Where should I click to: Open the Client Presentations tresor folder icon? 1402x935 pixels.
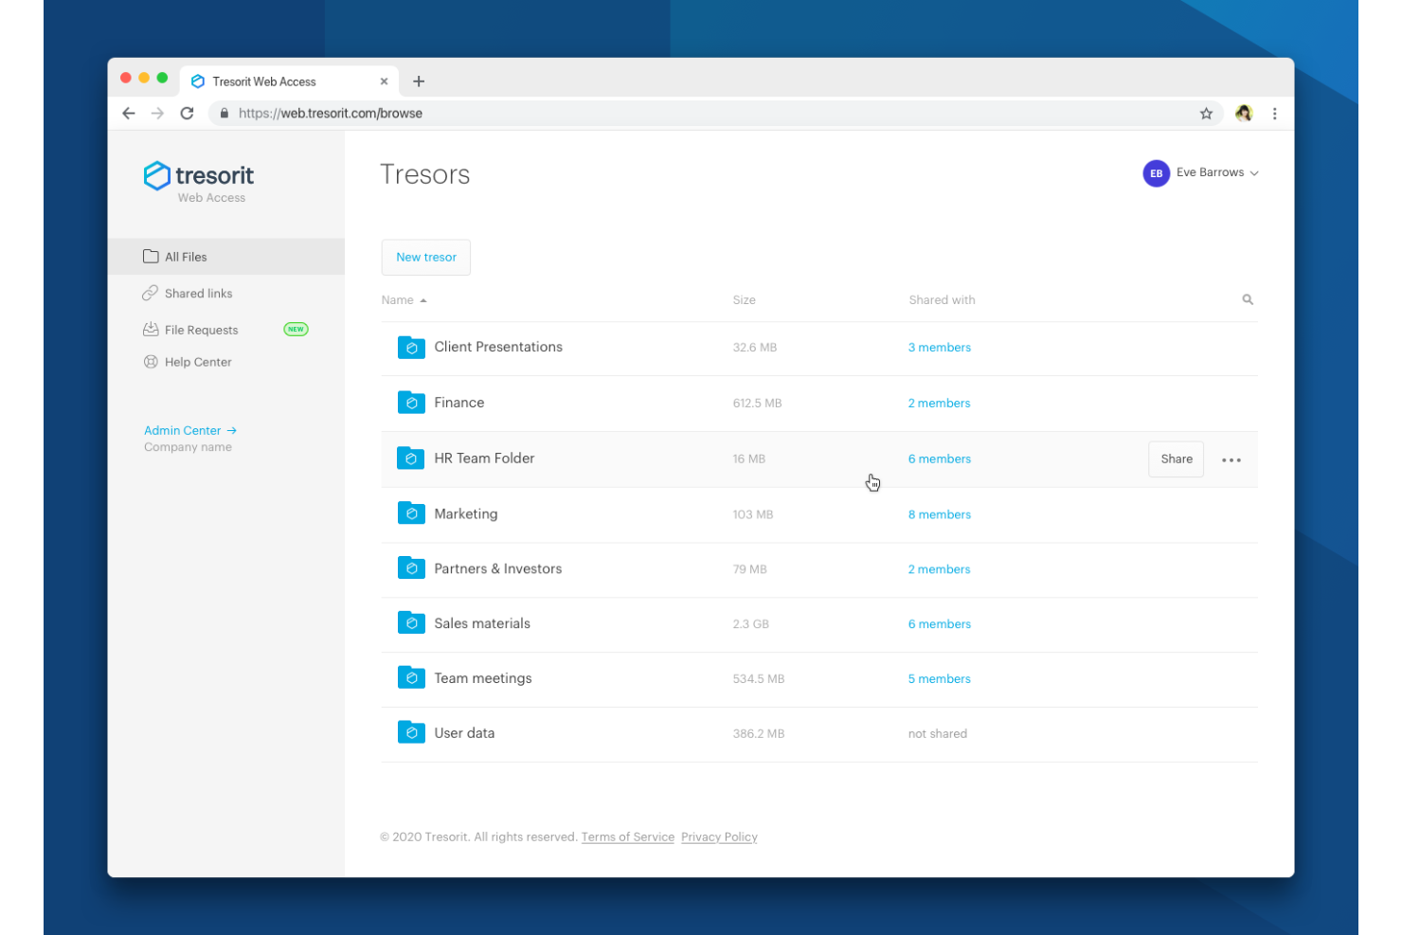pyautogui.click(x=411, y=347)
